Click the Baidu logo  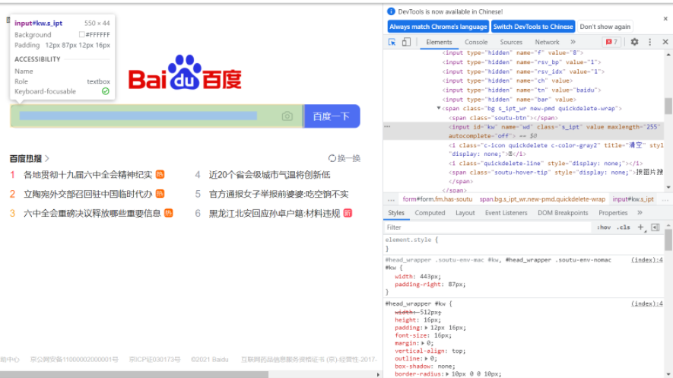click(185, 72)
